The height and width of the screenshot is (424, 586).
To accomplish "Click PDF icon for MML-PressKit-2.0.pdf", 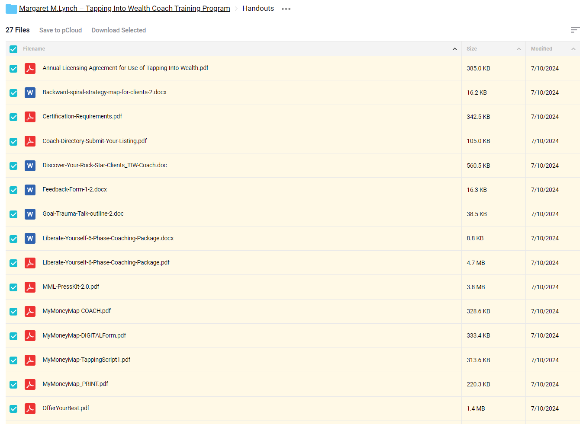I will 30,287.
